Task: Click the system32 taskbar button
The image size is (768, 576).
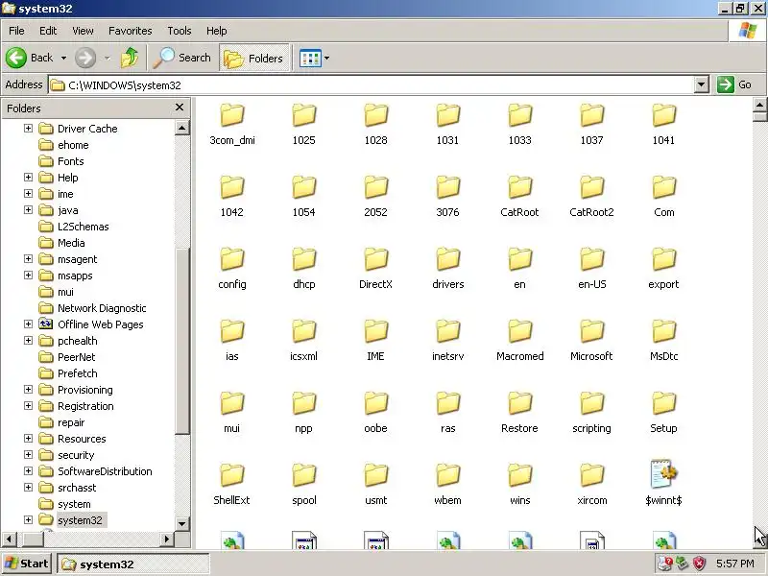Action: [x=132, y=564]
